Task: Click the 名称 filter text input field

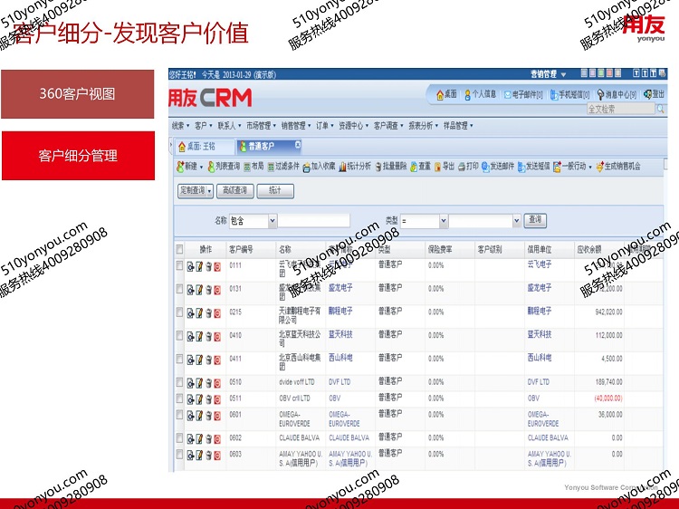Action: click(313, 220)
